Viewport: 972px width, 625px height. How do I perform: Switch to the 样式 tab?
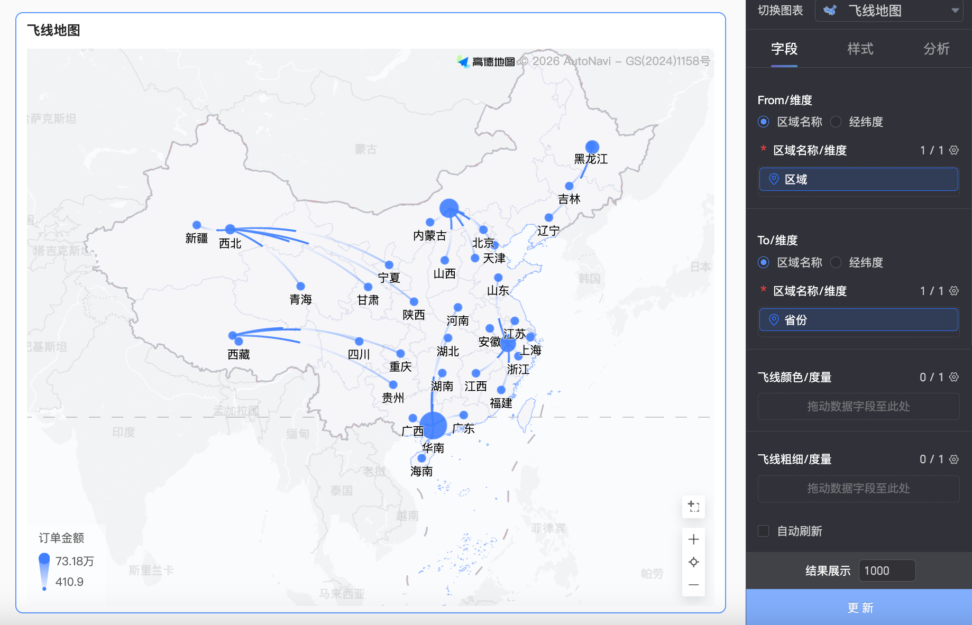tap(860, 49)
